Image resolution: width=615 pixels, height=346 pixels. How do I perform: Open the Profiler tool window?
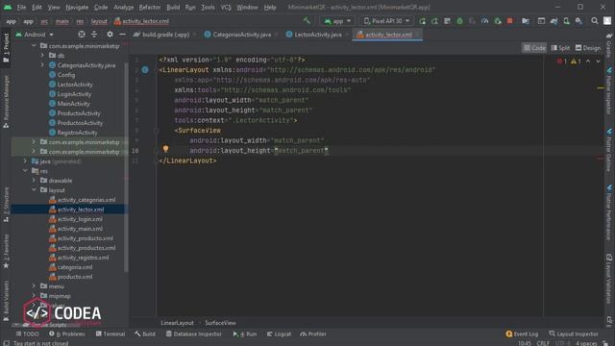pyautogui.click(x=313, y=334)
